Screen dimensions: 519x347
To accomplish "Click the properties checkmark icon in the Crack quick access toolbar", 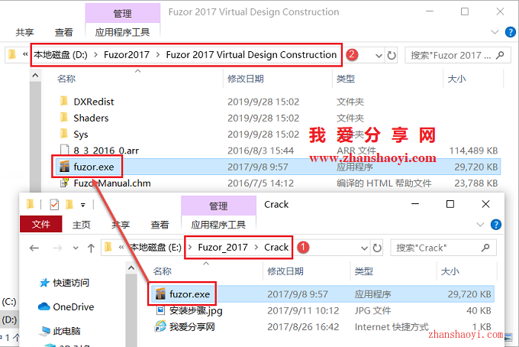I will (54, 205).
